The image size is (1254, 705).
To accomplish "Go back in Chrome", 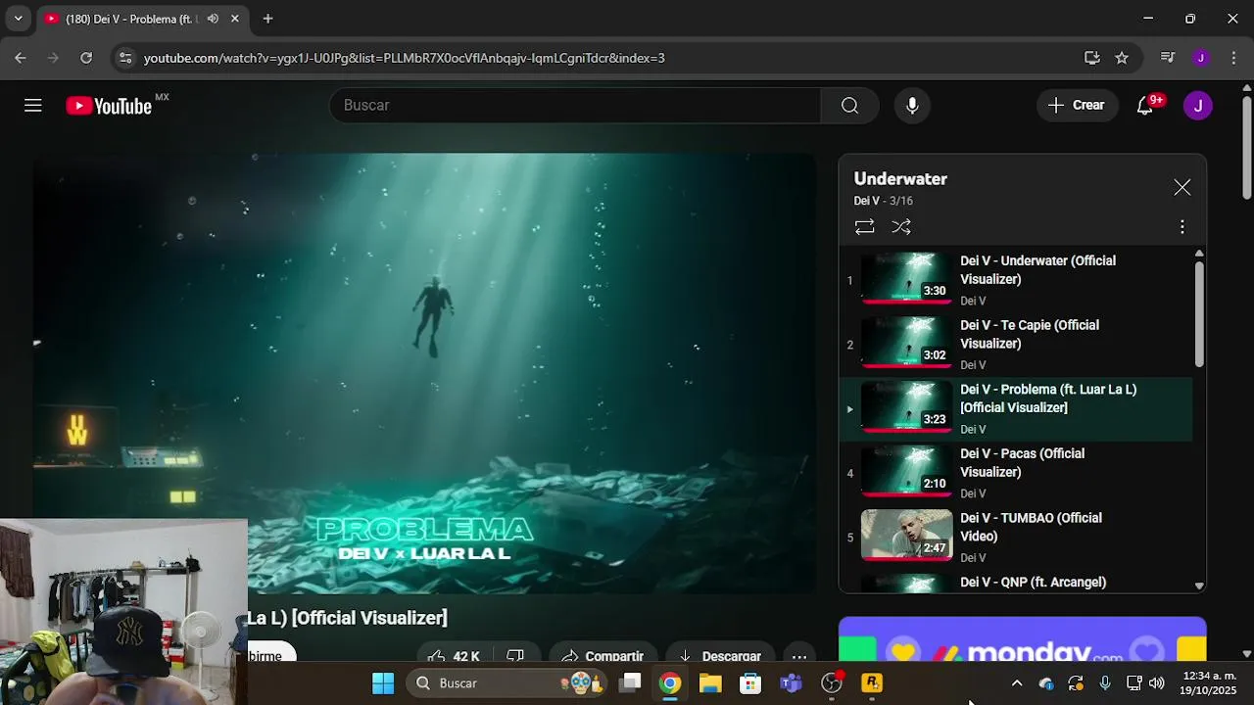I will (x=21, y=58).
